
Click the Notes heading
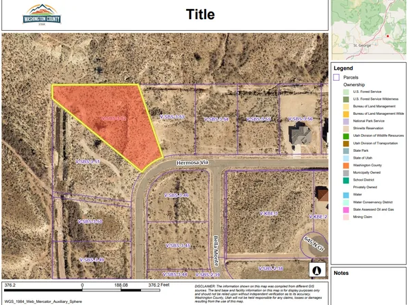tap(341, 273)
